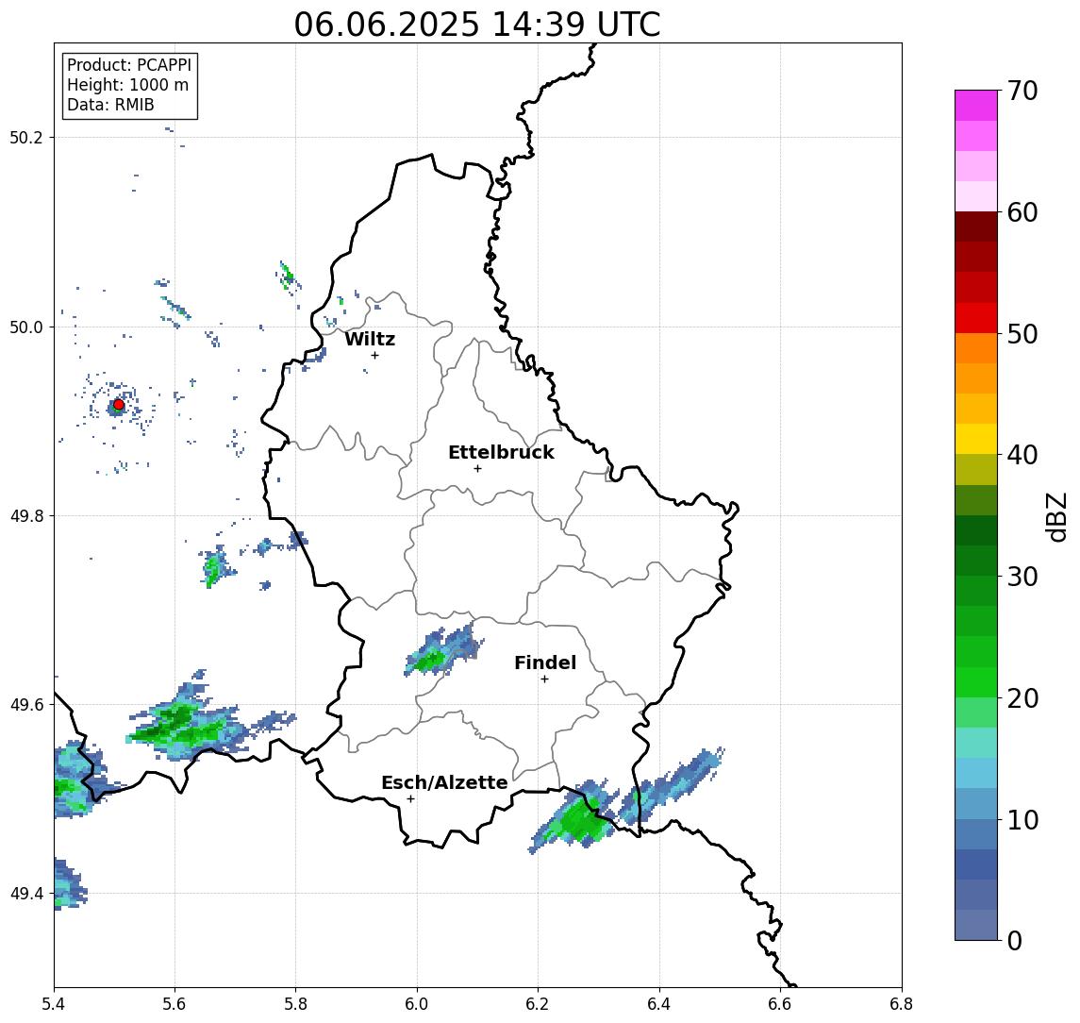Click the yellow colorbar segment near 40
This screenshot has width=1080, height=1023.
[x=976, y=440]
